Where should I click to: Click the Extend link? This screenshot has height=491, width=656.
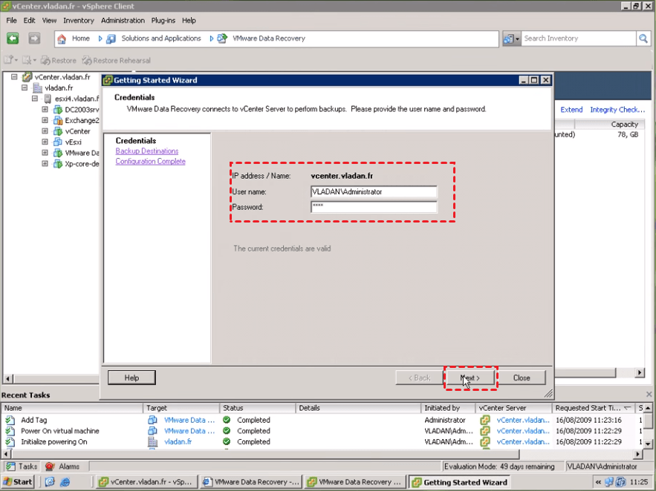click(571, 110)
